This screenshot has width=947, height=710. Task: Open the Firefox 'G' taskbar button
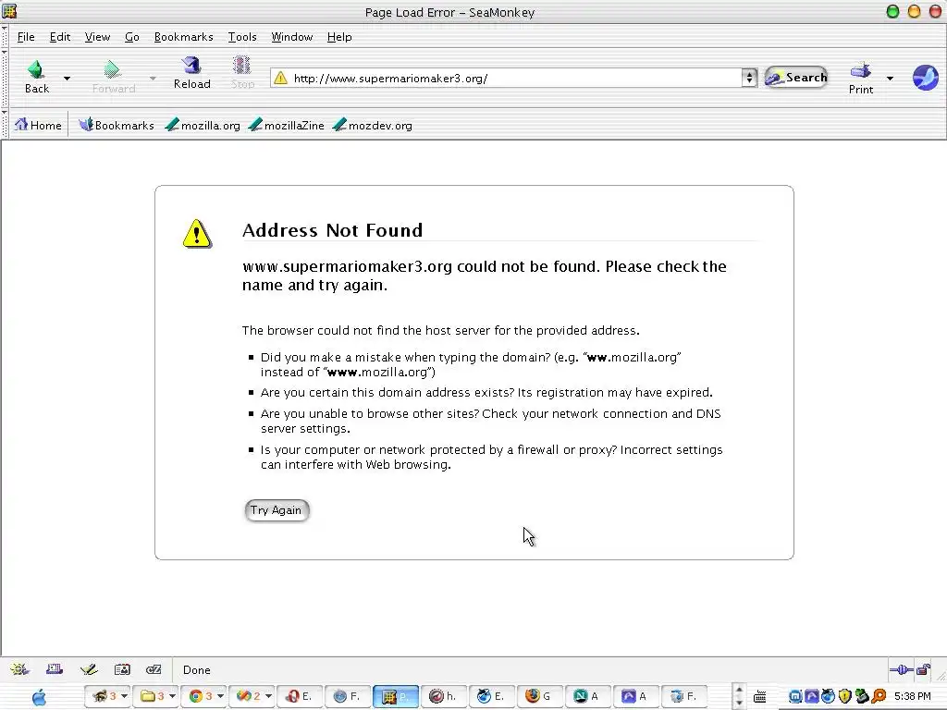click(x=540, y=696)
